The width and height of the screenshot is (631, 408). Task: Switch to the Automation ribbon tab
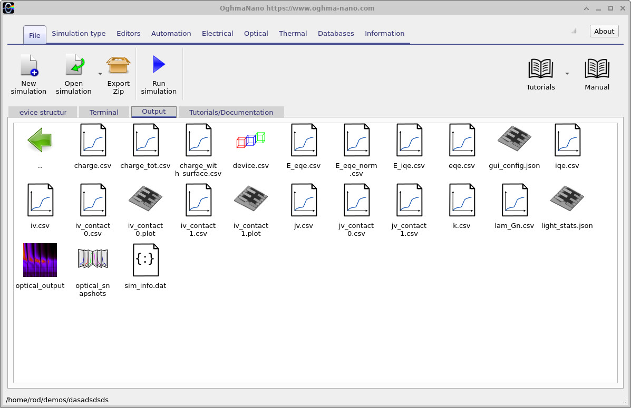coord(171,33)
